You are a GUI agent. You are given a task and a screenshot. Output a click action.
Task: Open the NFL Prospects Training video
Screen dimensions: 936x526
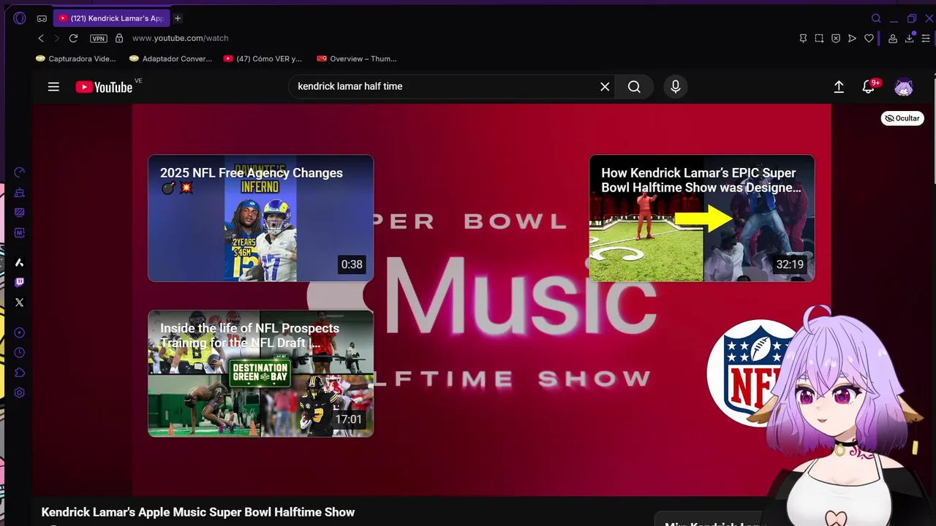[x=260, y=373]
